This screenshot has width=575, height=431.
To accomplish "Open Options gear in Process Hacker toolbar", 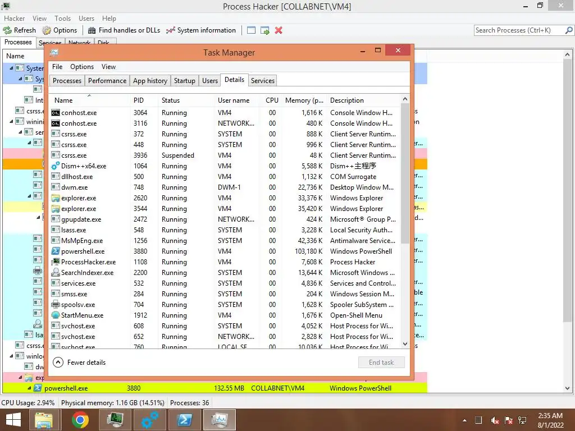I will tap(47, 30).
